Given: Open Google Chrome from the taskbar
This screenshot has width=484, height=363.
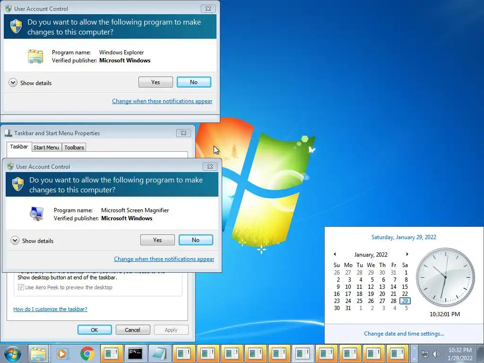Looking at the screenshot, I should click(x=87, y=354).
